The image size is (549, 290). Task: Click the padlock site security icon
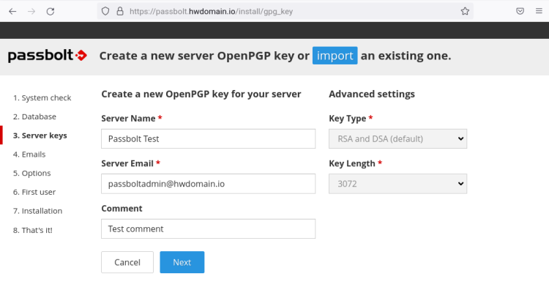(120, 11)
